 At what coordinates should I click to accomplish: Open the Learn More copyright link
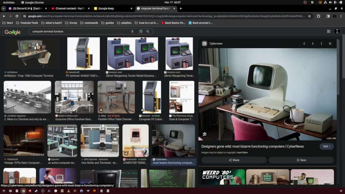pos(242,153)
